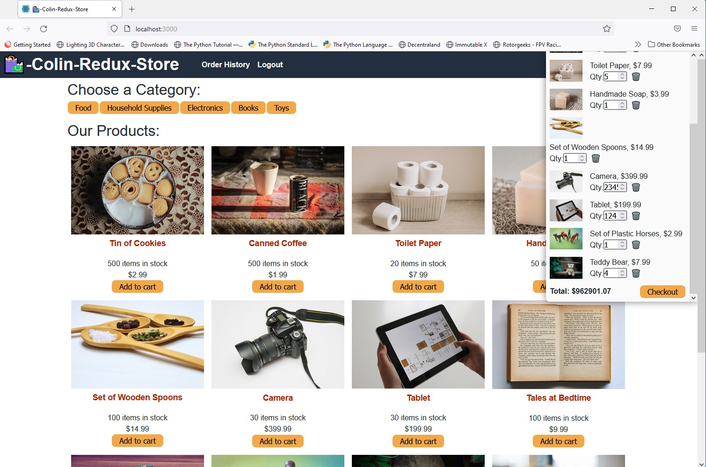Remove Teddy Bear using trash icon

coord(636,273)
